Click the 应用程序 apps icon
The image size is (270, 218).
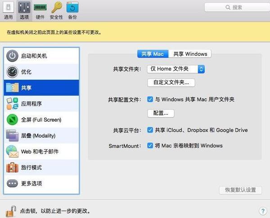click(12, 104)
